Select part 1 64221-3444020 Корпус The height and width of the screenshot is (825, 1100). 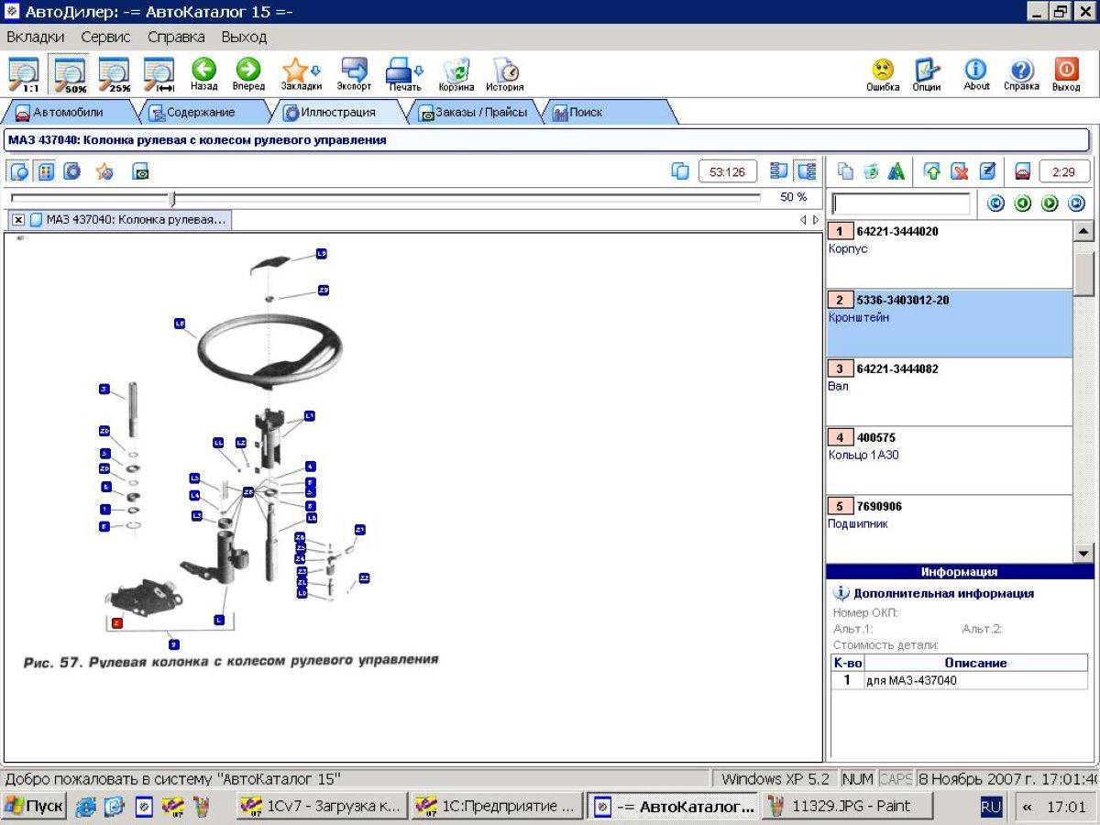pos(949,254)
